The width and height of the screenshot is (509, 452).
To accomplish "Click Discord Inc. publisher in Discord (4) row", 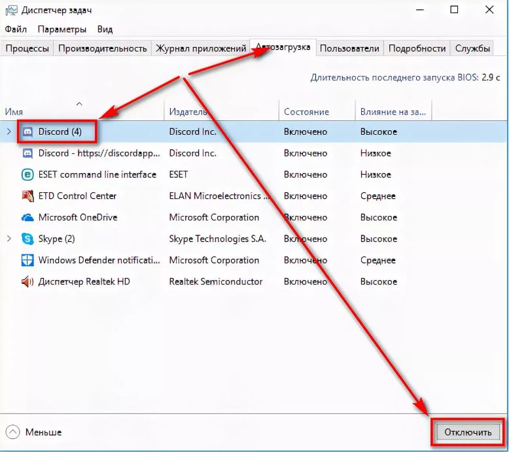I will pos(192,131).
